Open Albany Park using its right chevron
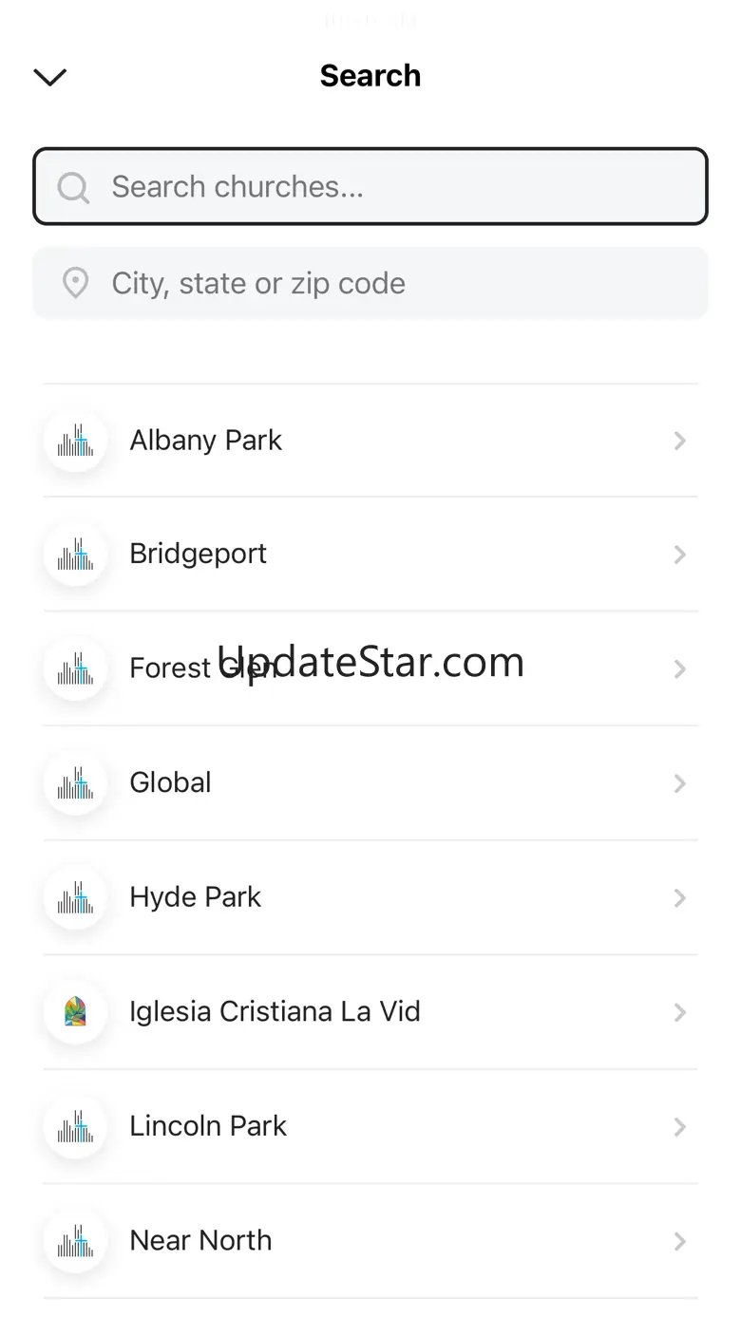The image size is (741, 1317). [679, 441]
